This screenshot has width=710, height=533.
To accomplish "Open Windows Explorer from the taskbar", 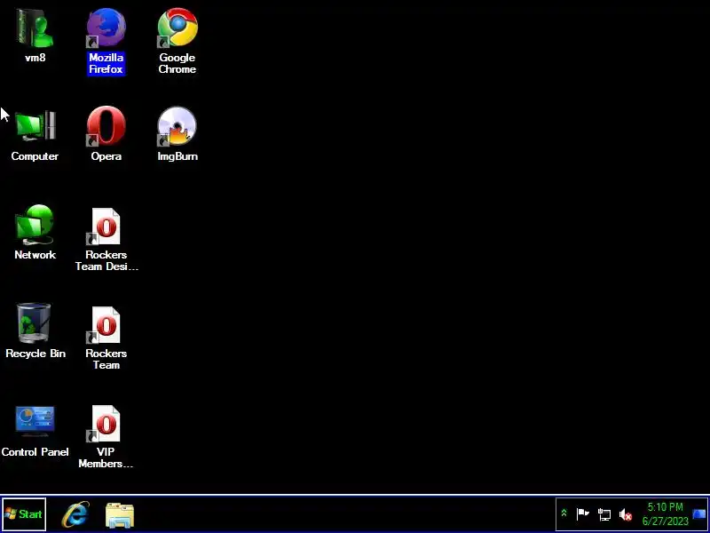I will click(x=120, y=515).
